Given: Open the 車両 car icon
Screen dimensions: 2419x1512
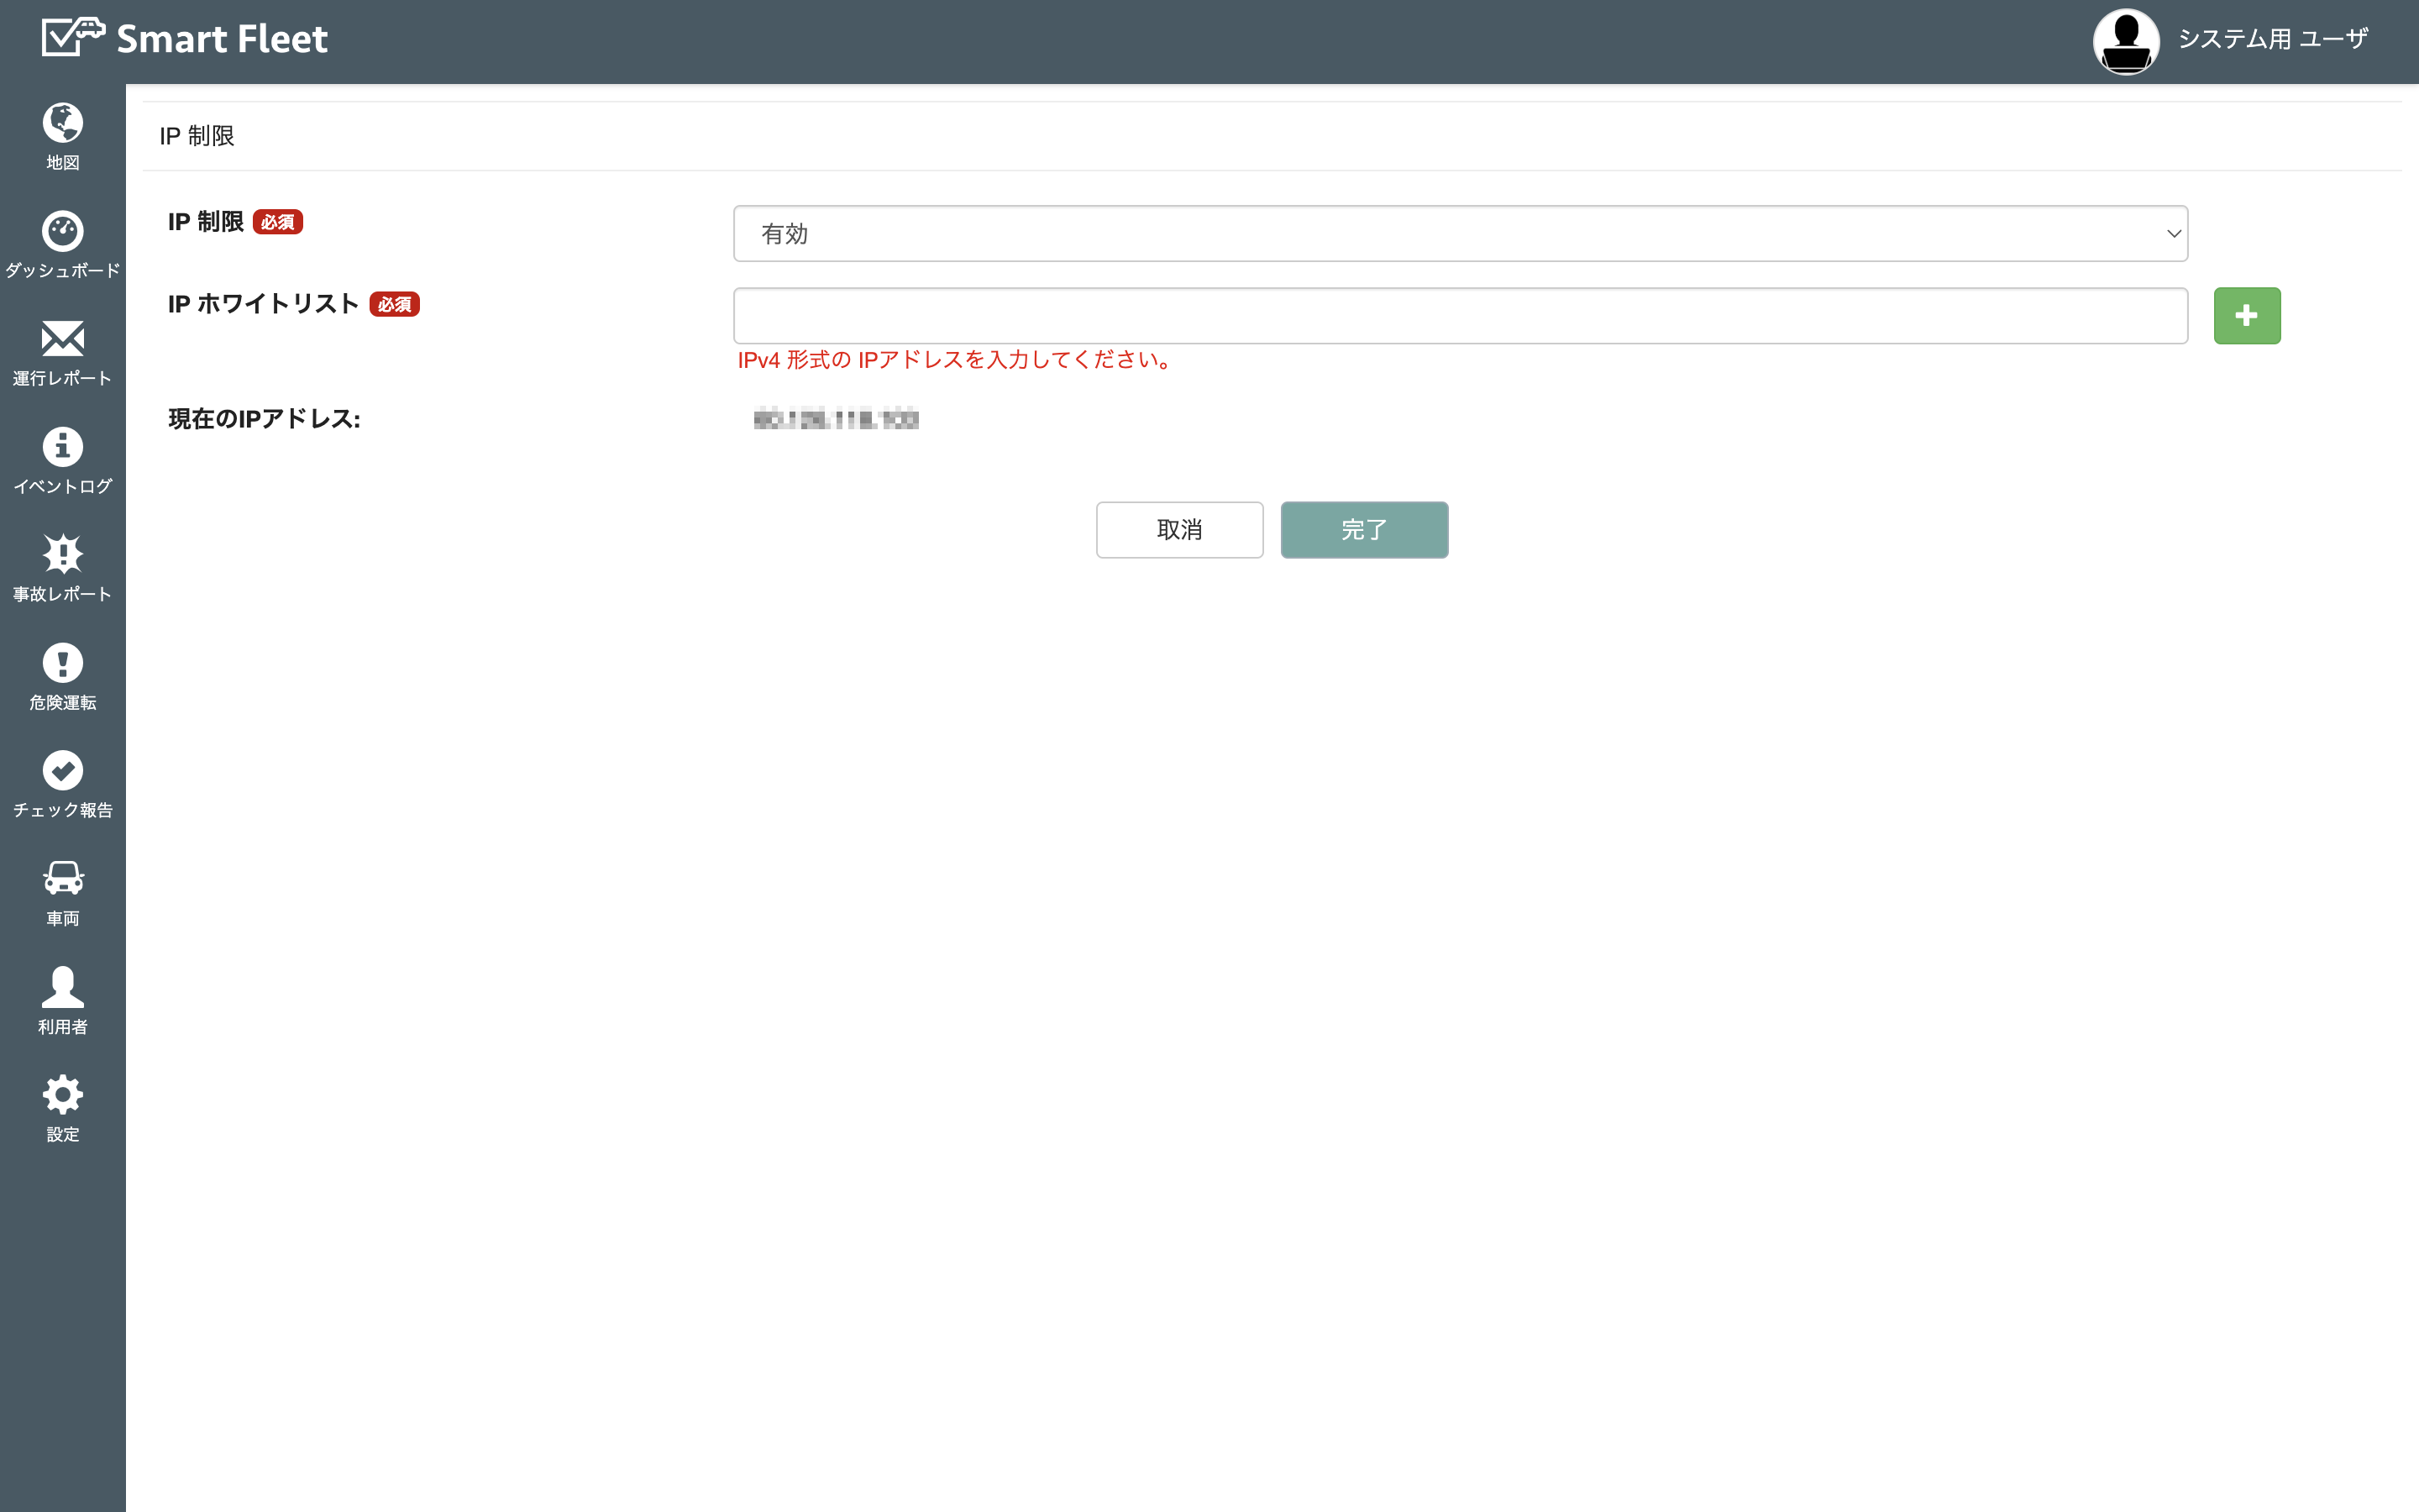Looking at the screenshot, I should point(62,878).
